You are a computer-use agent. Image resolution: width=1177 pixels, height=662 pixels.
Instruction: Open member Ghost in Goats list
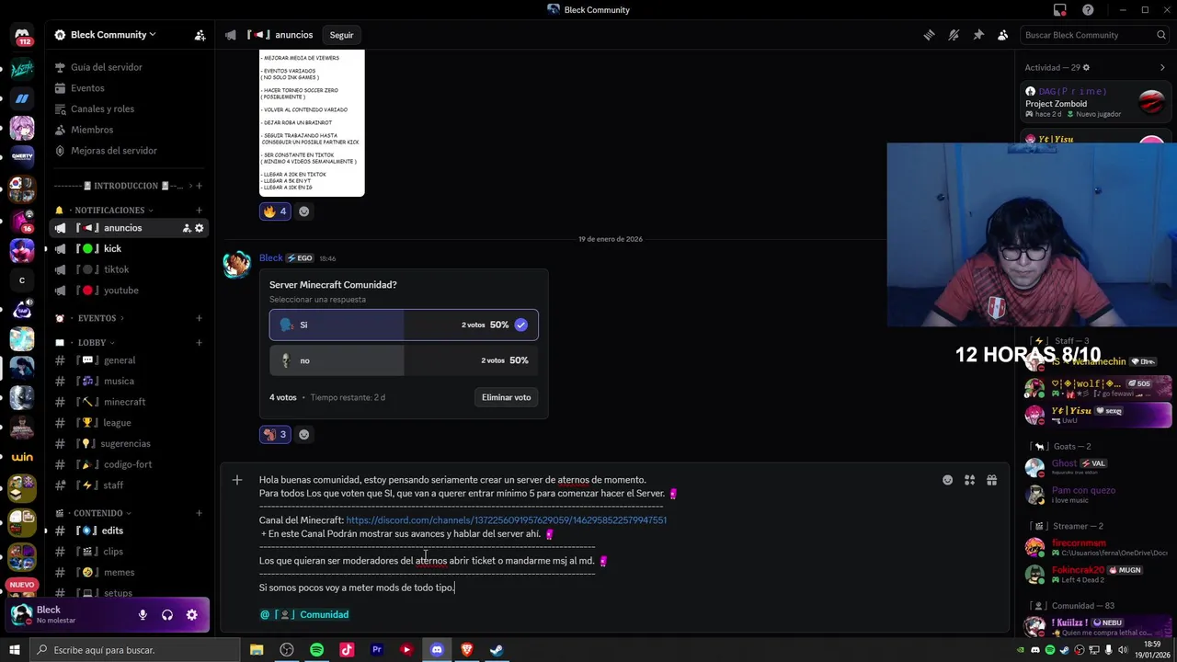tap(1094, 467)
